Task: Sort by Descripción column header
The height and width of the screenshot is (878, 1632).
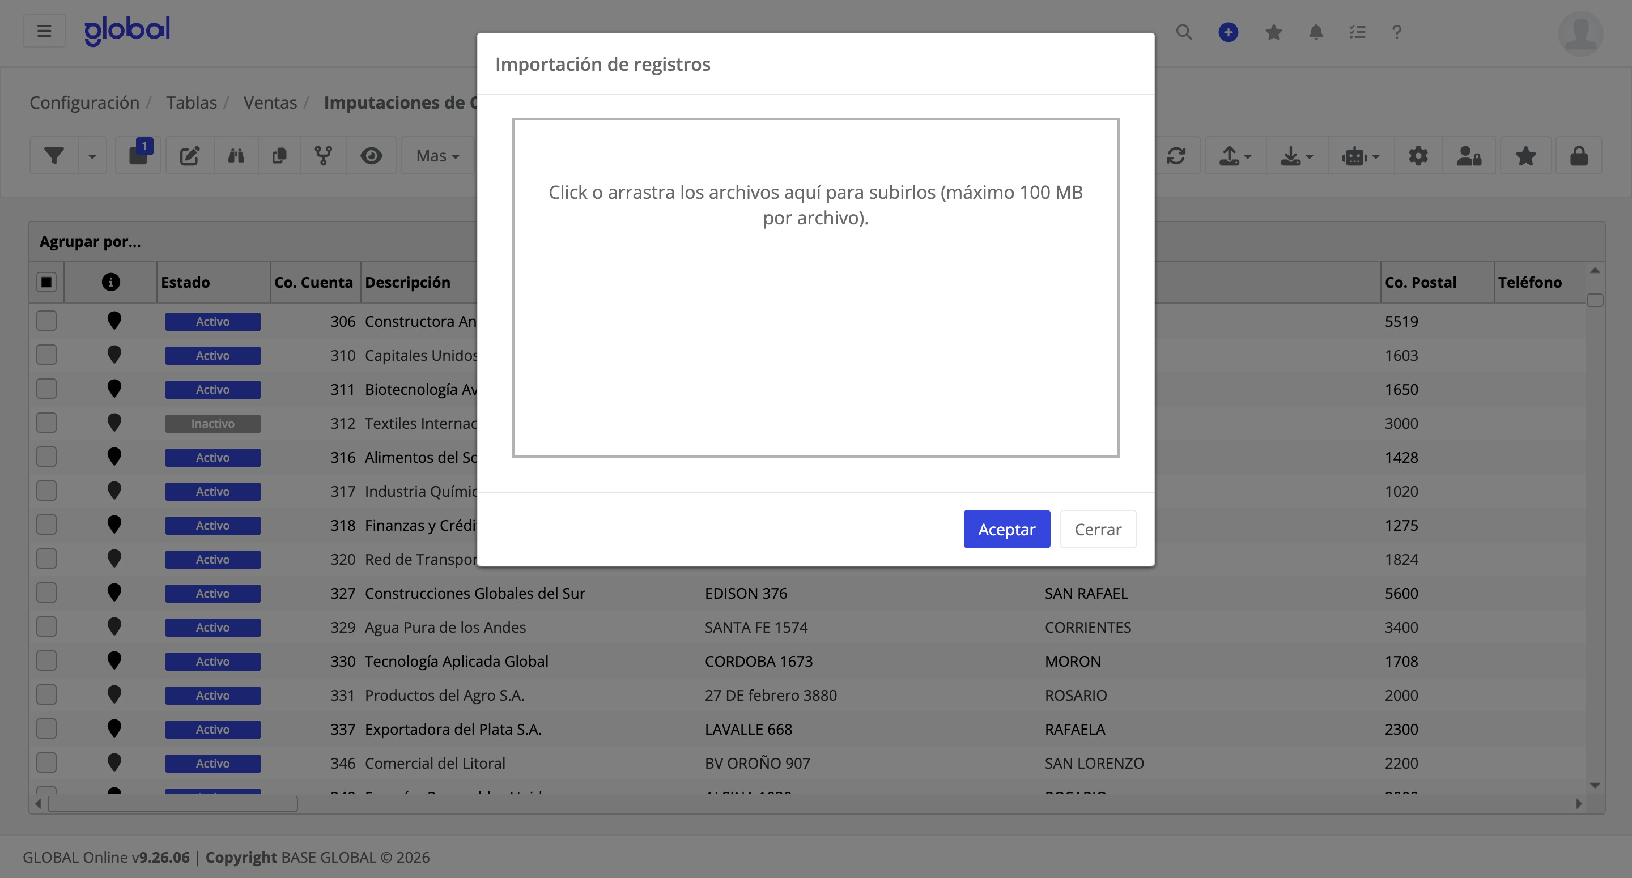Action: (407, 282)
